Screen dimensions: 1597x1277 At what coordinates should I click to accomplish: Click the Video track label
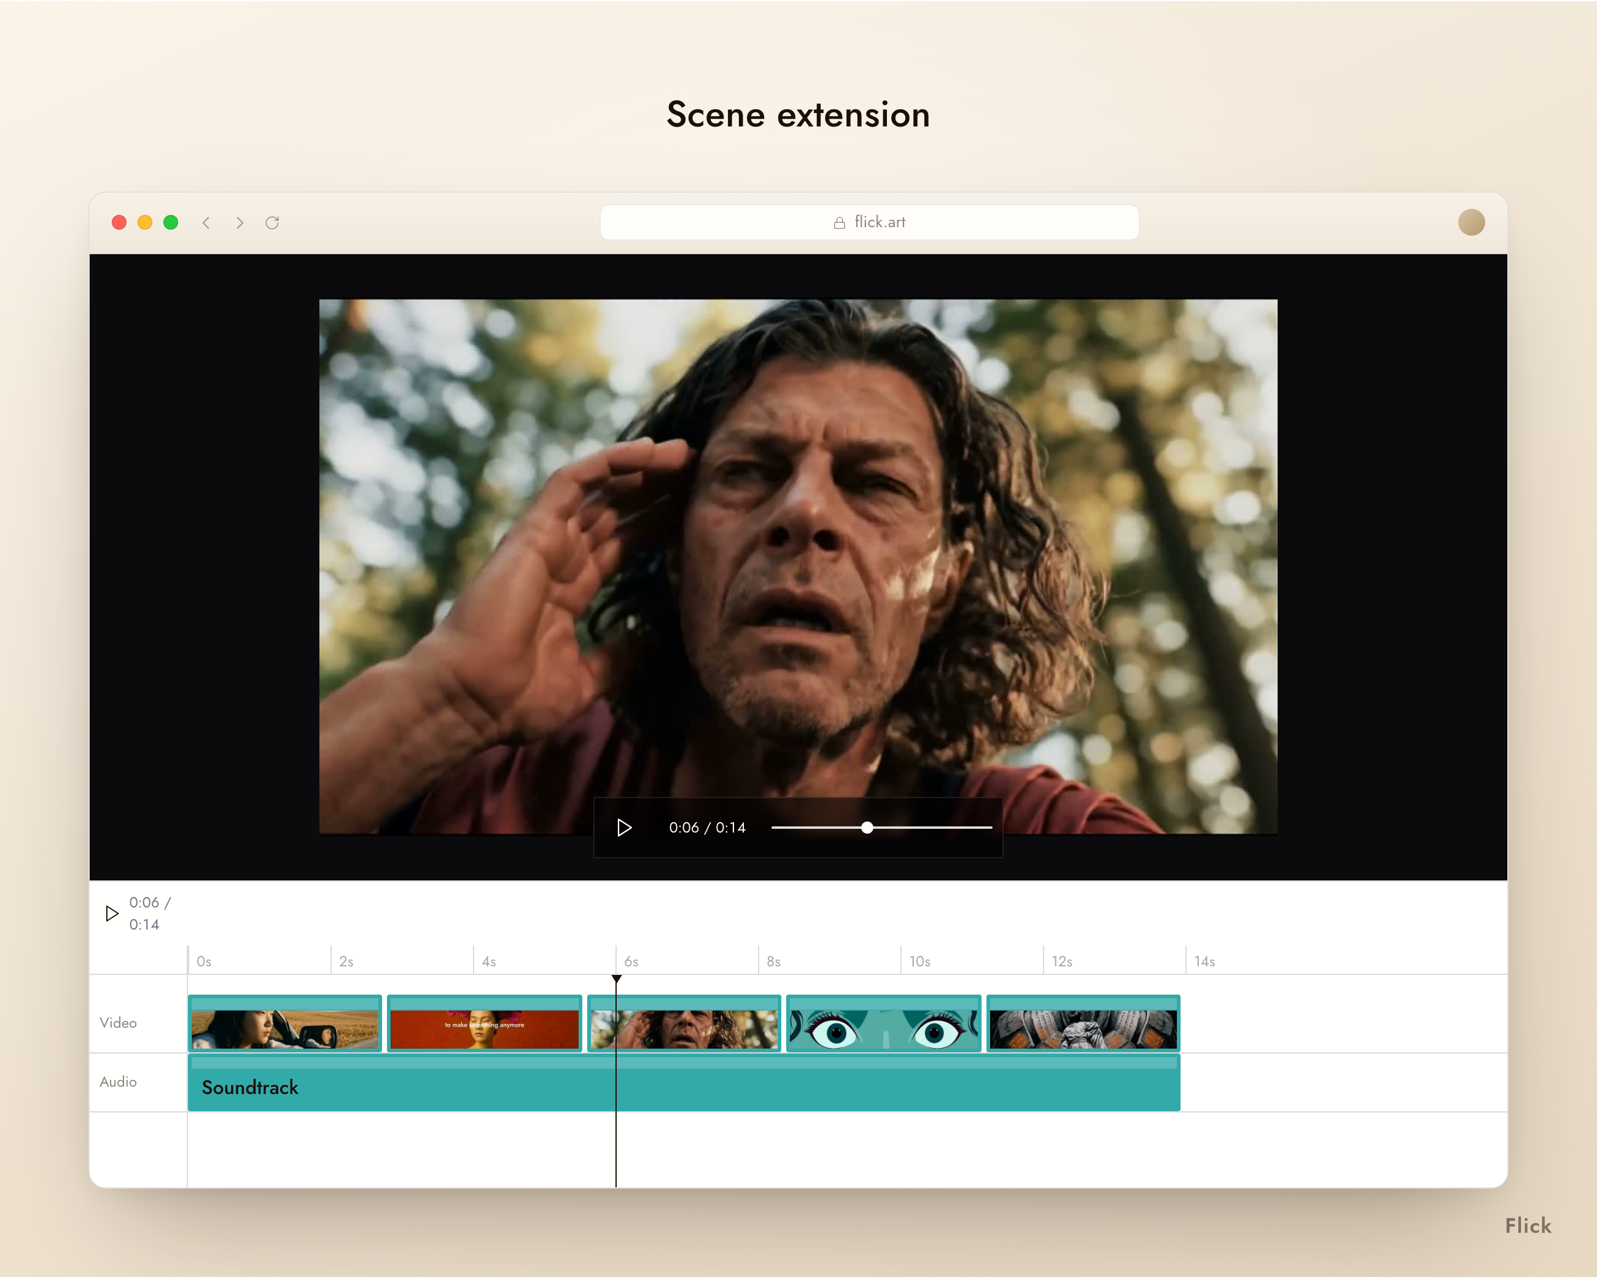click(x=119, y=1023)
